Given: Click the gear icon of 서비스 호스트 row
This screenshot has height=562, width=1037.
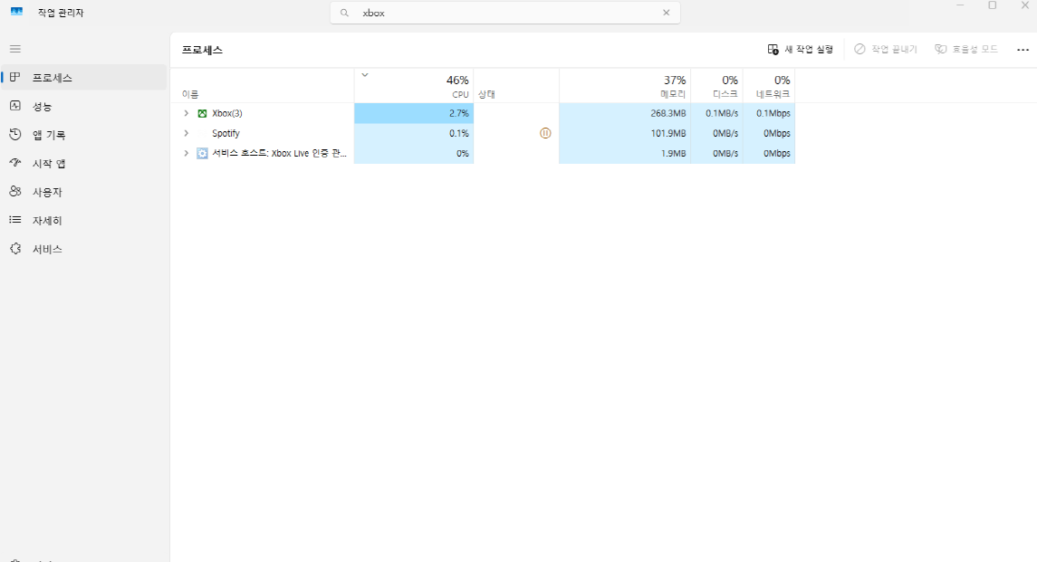Looking at the screenshot, I should coord(202,153).
